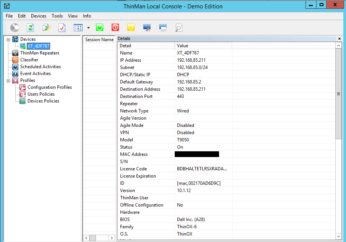Click the Detail column header
This screenshot has width=346, height=242.
click(x=146, y=45)
